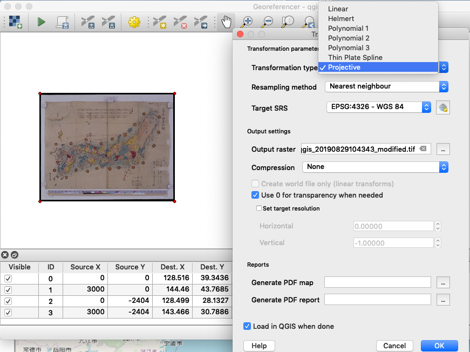Open the Target SRS dropdown

(x=379, y=107)
